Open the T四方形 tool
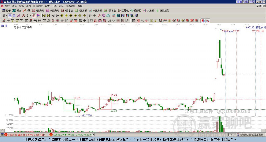 click(81, 10)
